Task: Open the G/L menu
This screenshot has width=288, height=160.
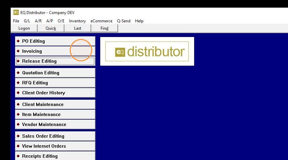Action: click(27, 21)
